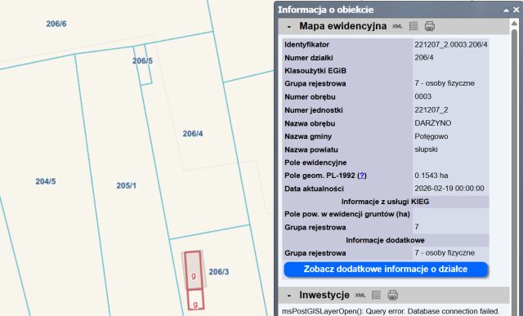Select identifier value 221207_2.0003.206/4

(x=451, y=45)
